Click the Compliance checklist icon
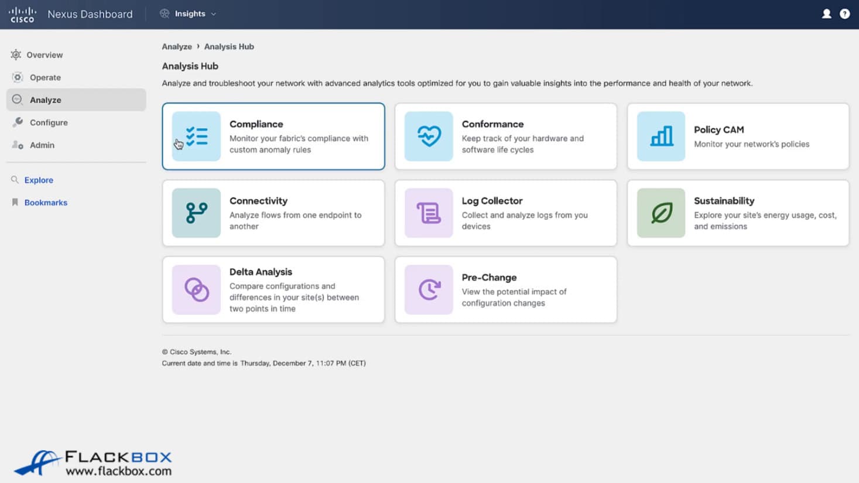Viewport: 859px width, 483px height. (196, 136)
